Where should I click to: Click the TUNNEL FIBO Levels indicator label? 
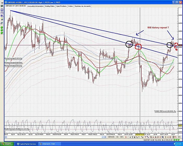165,111
